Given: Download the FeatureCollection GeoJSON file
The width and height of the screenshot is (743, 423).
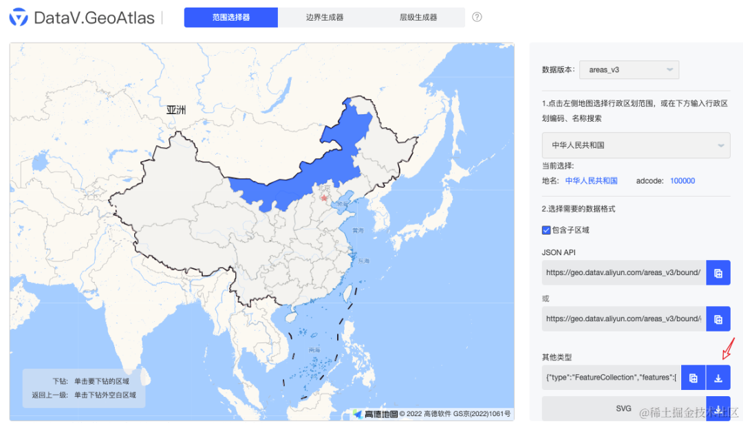Looking at the screenshot, I should coord(718,378).
